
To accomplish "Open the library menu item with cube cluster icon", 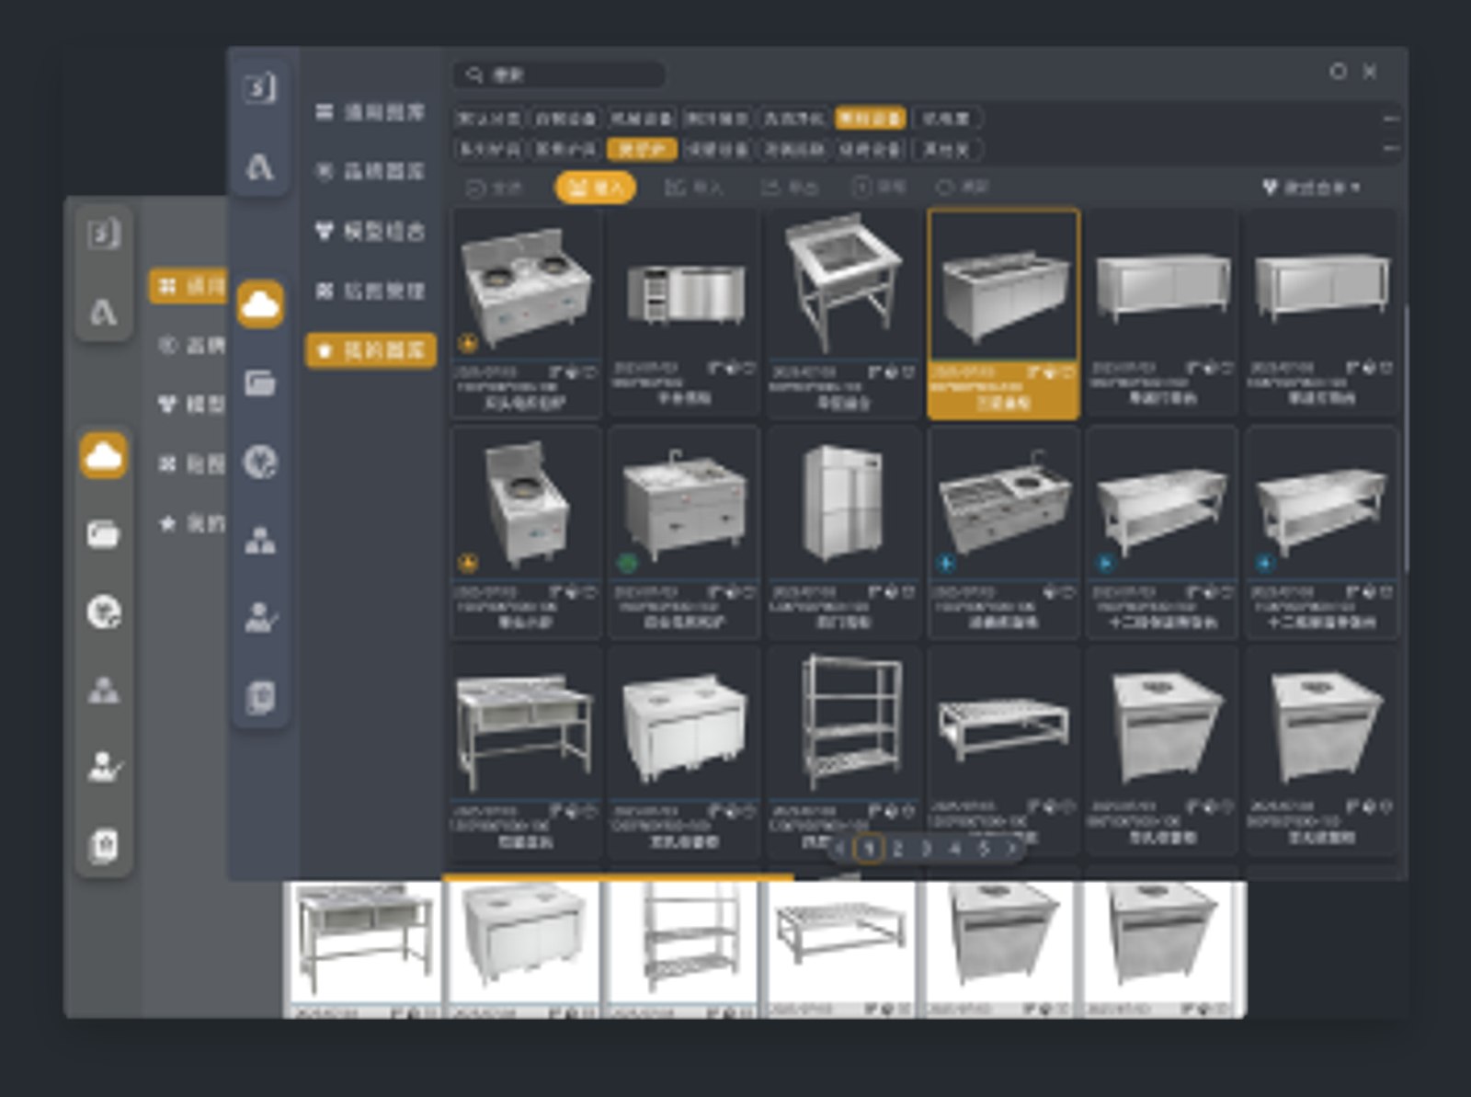I will pos(371,231).
